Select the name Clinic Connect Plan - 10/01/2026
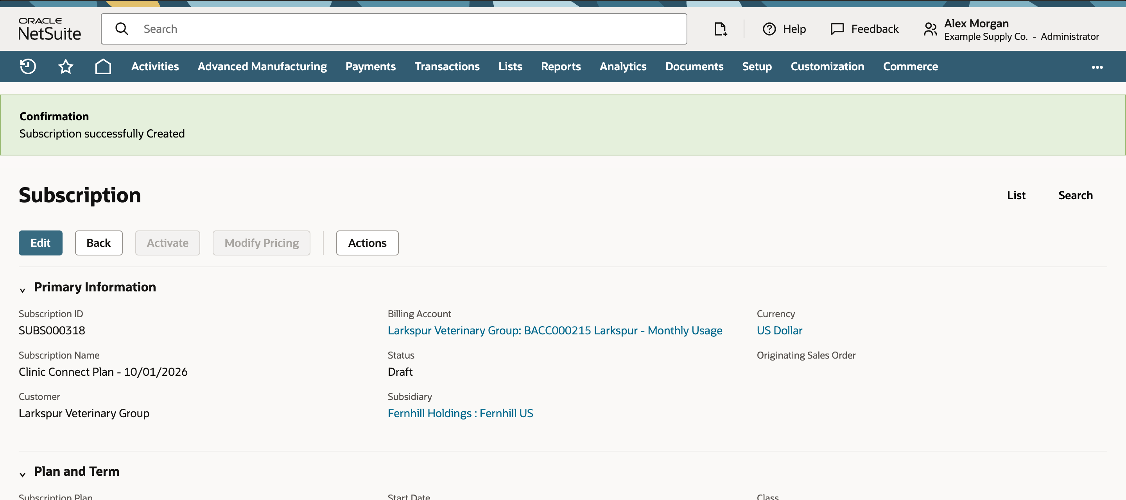Image resolution: width=1126 pixels, height=500 pixels. (103, 371)
